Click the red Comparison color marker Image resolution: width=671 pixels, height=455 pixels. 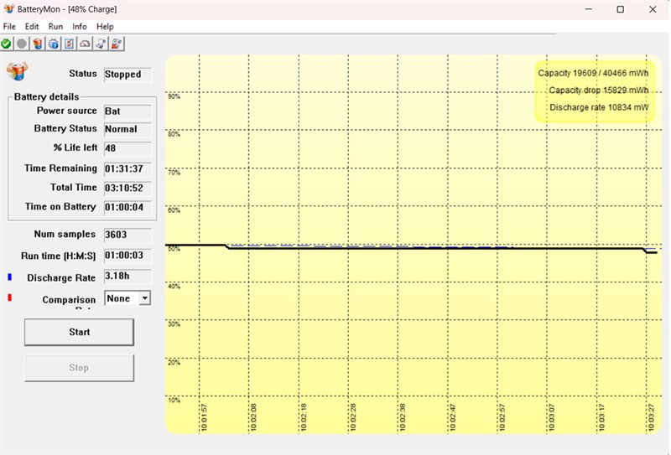coord(10,297)
